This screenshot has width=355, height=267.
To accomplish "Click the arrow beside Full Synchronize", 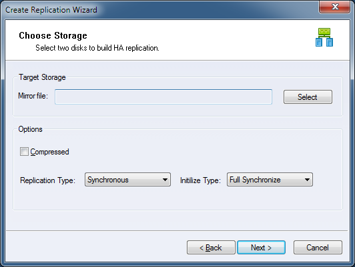I will [307, 180].
